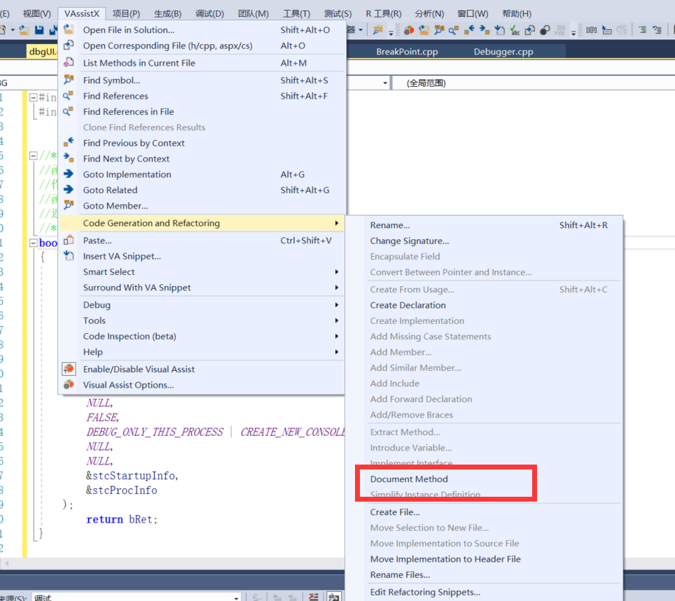Click Goto Member icon in menu

click(69, 205)
